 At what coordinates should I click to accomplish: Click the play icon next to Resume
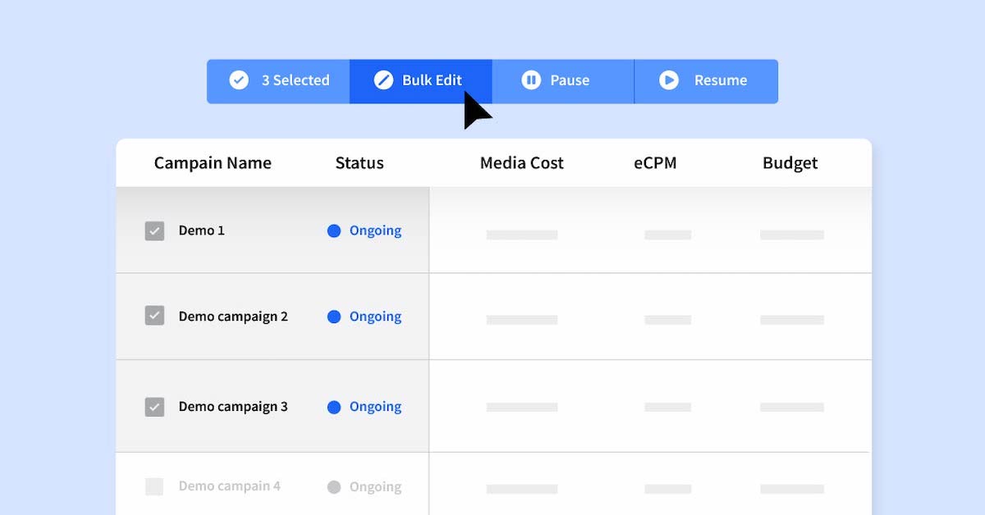coord(669,80)
